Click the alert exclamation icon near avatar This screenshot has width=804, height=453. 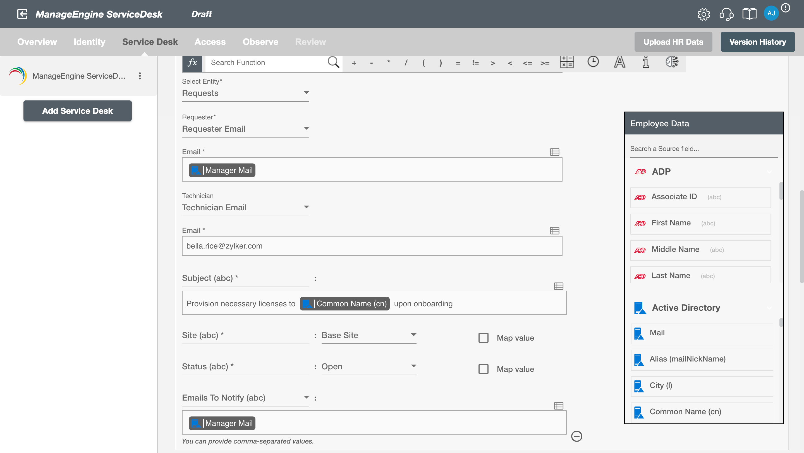[785, 8]
